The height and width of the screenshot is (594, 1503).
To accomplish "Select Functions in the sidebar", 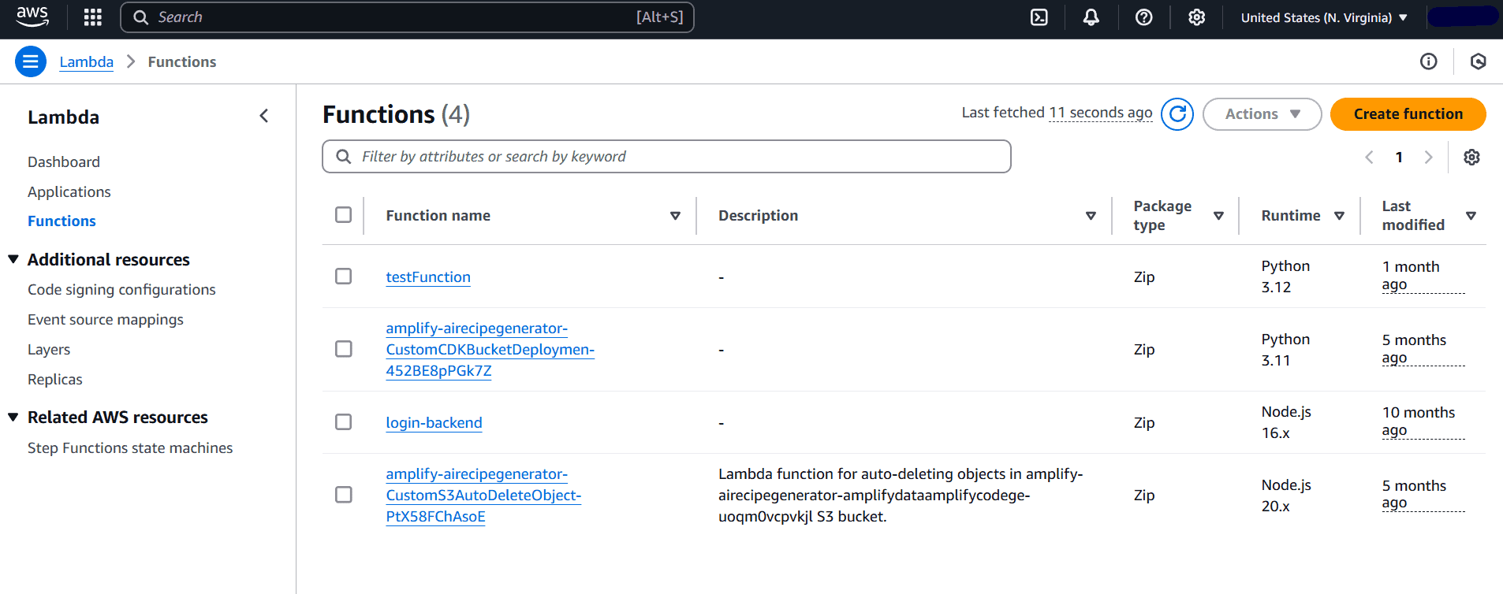I will [x=62, y=221].
